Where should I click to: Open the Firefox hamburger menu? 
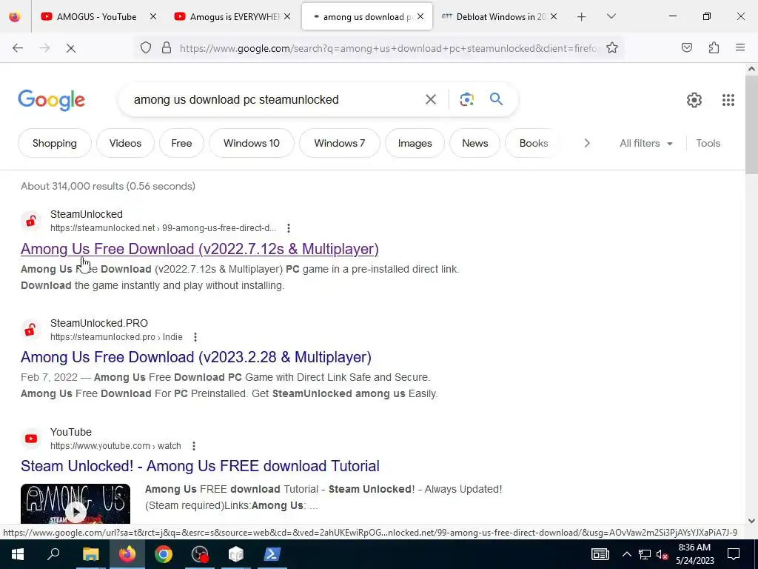pyautogui.click(x=740, y=48)
